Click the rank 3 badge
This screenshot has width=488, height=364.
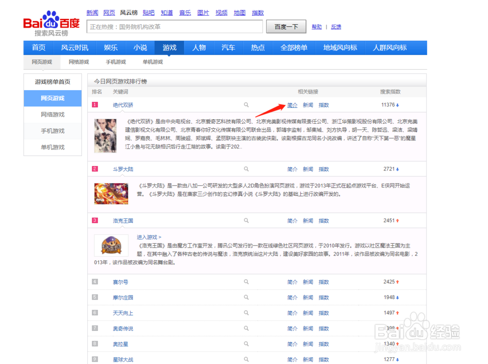pyautogui.click(x=95, y=220)
